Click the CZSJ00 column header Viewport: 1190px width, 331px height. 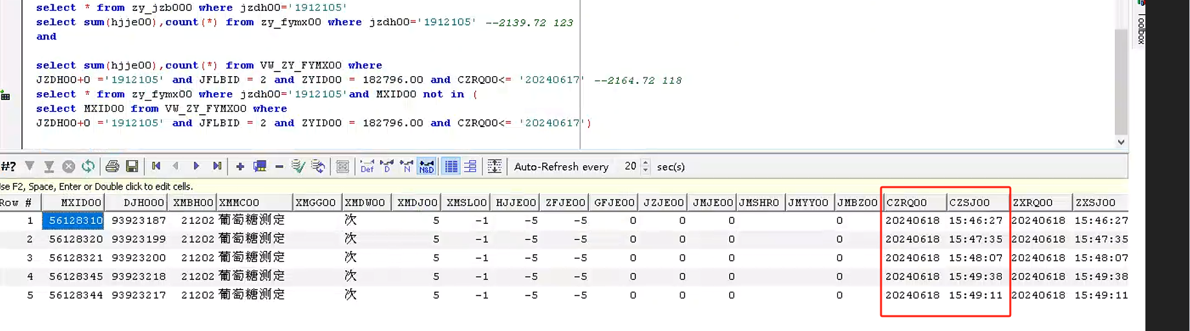point(978,203)
